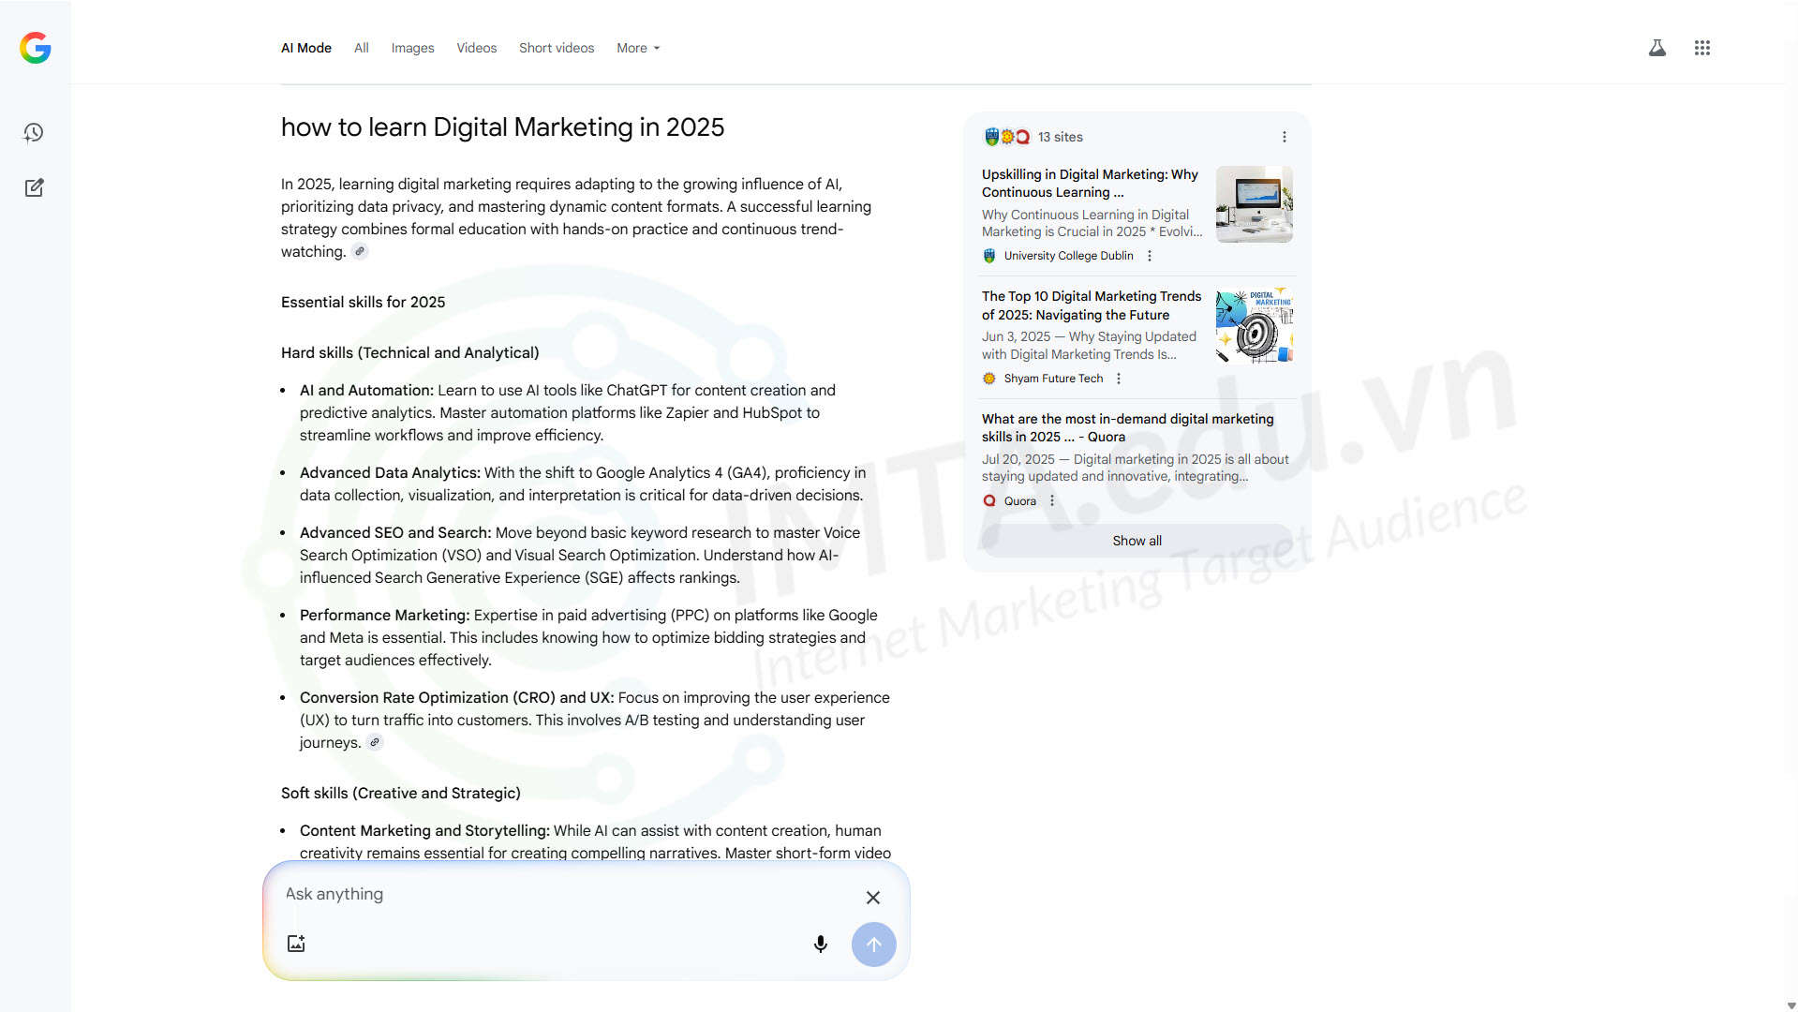Click 'Hard skills (Technical and Analytical)' heading
This screenshot has width=1798, height=1012.
(x=410, y=352)
